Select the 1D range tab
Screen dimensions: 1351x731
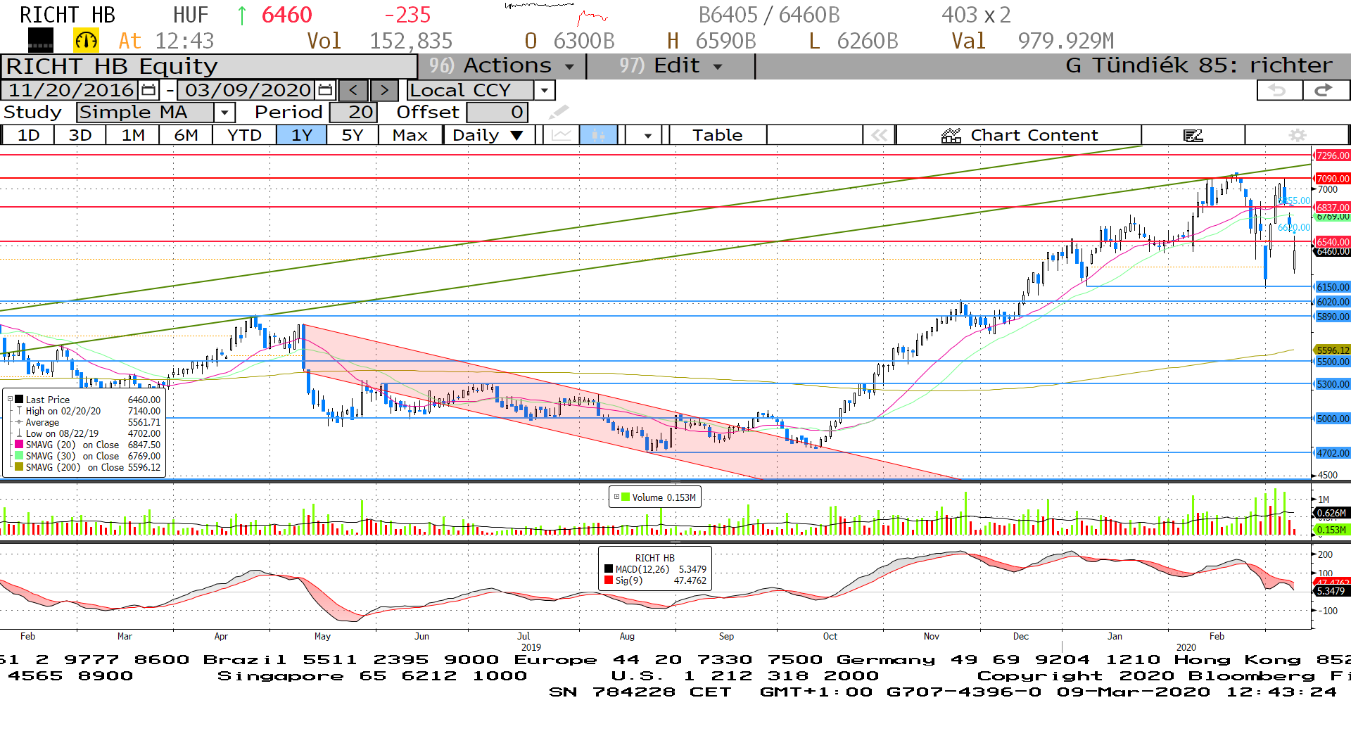coord(28,135)
